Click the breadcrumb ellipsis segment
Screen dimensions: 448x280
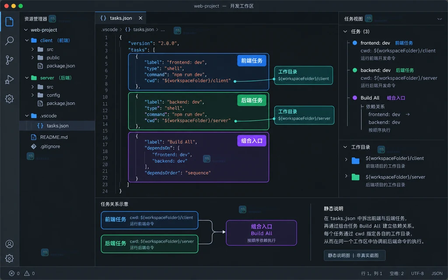tap(163, 29)
